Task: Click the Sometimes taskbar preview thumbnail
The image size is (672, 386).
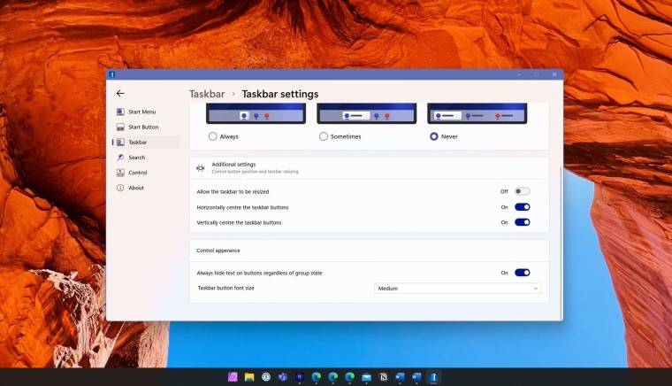Action: (x=366, y=114)
